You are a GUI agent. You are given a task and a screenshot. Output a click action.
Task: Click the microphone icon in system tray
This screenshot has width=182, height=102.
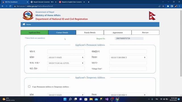point(152,99)
